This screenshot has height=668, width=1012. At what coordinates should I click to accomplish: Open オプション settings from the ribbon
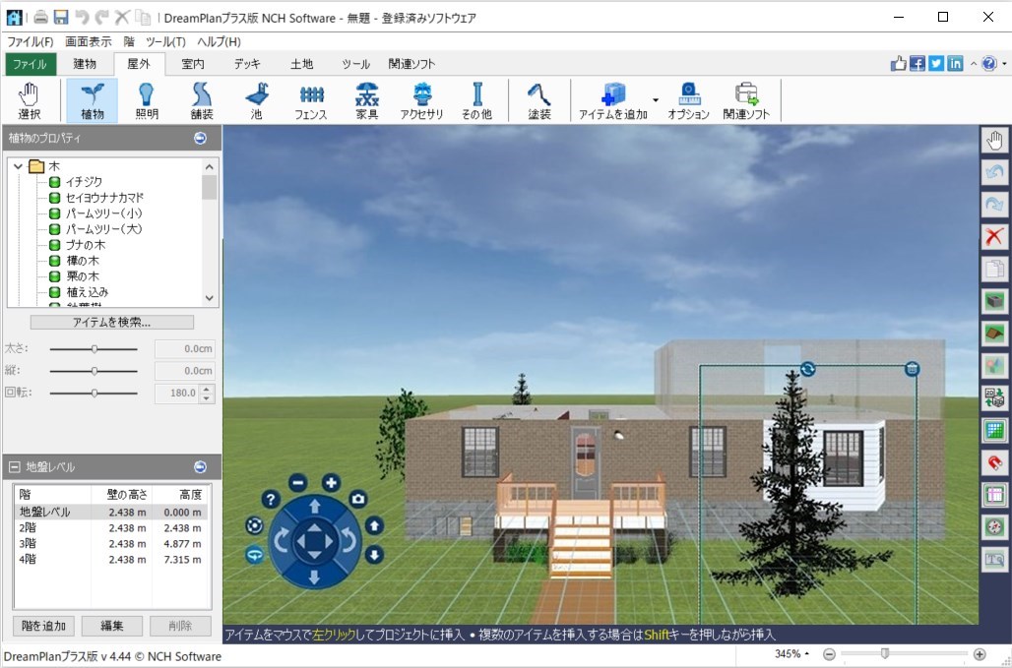pyautogui.click(x=689, y=100)
